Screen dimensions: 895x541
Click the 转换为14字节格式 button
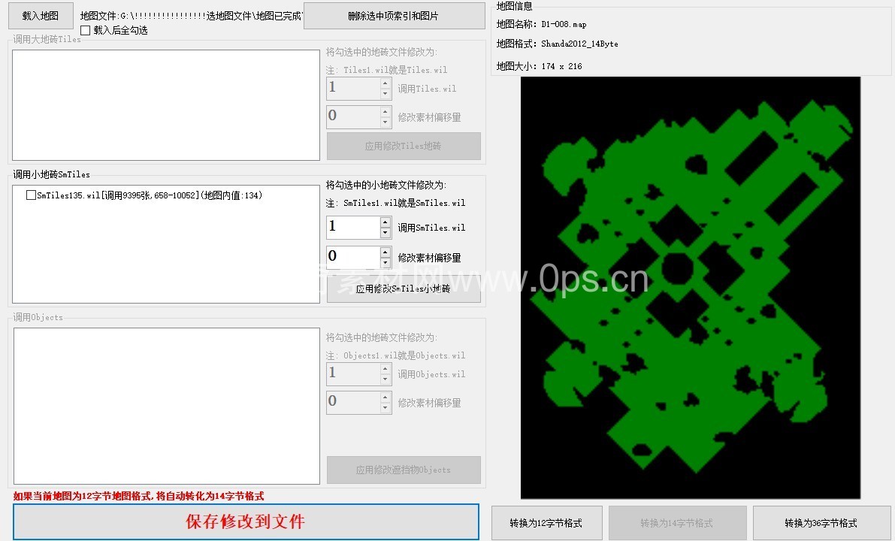click(677, 523)
